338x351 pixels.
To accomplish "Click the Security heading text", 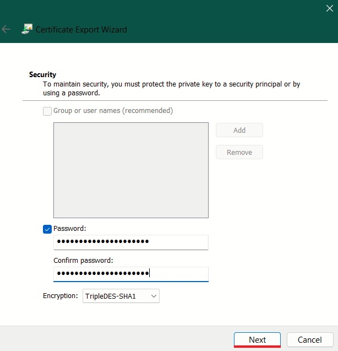I will point(42,74).
